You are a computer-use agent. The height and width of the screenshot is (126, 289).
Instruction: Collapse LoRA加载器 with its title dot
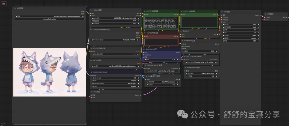pos(91,10)
